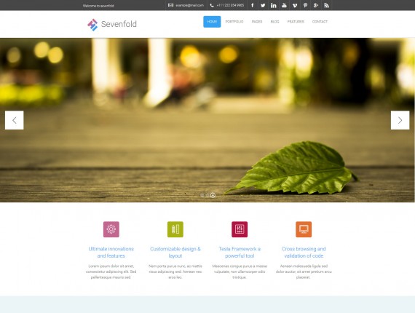Click the pink gear feature icon

[x=111, y=229]
